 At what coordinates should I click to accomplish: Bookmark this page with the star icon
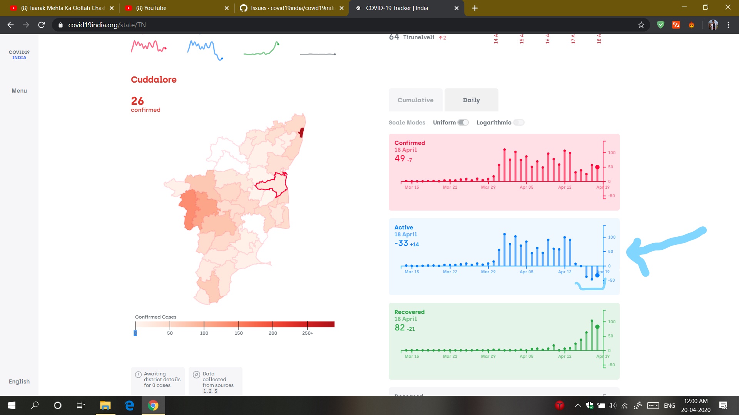641,25
